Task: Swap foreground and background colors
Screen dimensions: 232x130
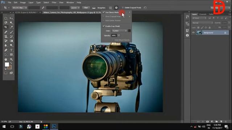Action: pos(11,63)
